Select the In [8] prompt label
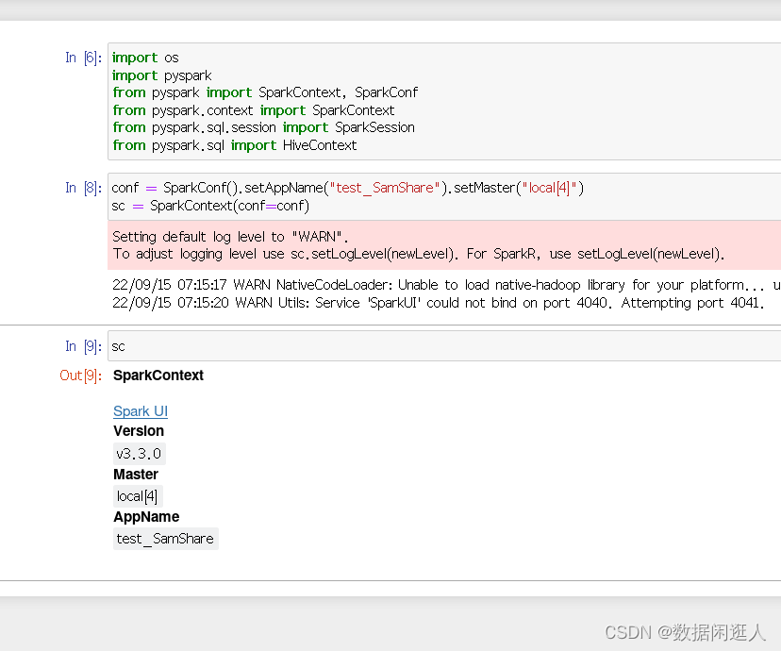The height and width of the screenshot is (651, 781). (84, 188)
